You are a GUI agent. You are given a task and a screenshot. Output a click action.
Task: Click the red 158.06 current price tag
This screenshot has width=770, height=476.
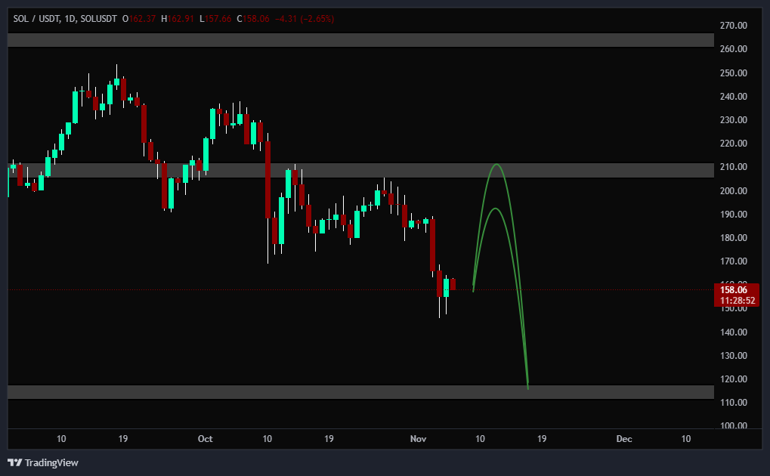(734, 289)
